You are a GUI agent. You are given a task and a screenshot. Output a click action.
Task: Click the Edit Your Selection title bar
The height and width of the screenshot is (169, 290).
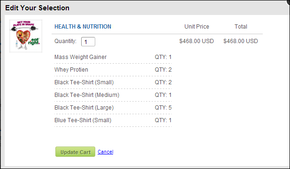[145, 8]
